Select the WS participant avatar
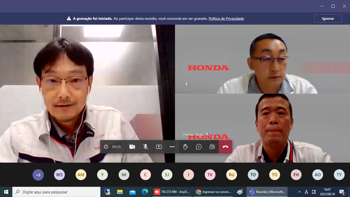350x197 pixels. (59, 175)
